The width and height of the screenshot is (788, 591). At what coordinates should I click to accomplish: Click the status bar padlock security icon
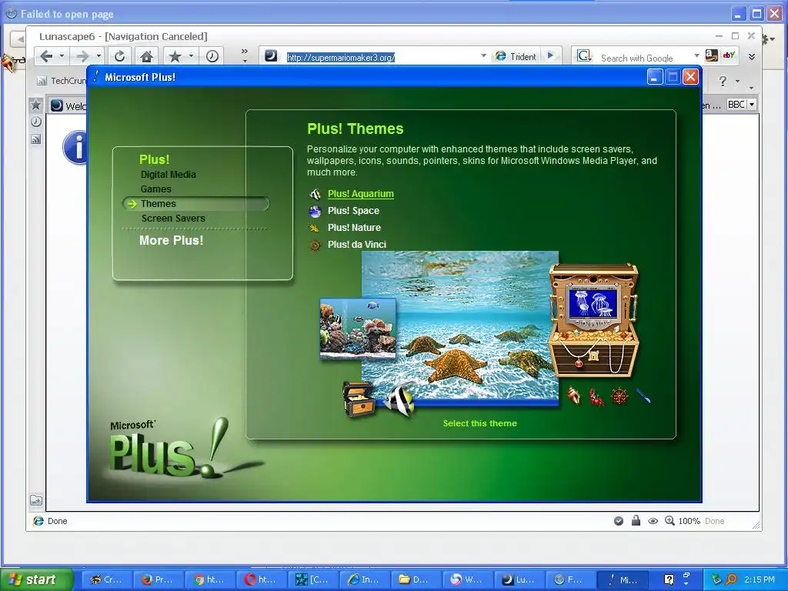636,521
